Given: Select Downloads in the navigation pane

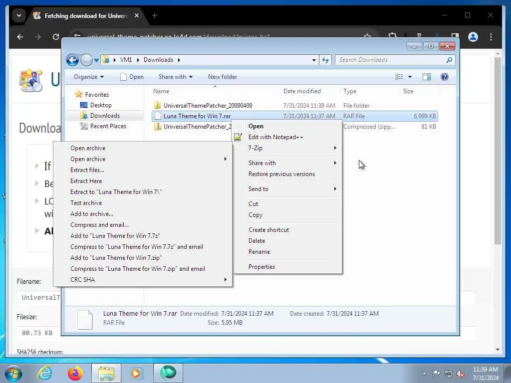Looking at the screenshot, I should (x=105, y=116).
